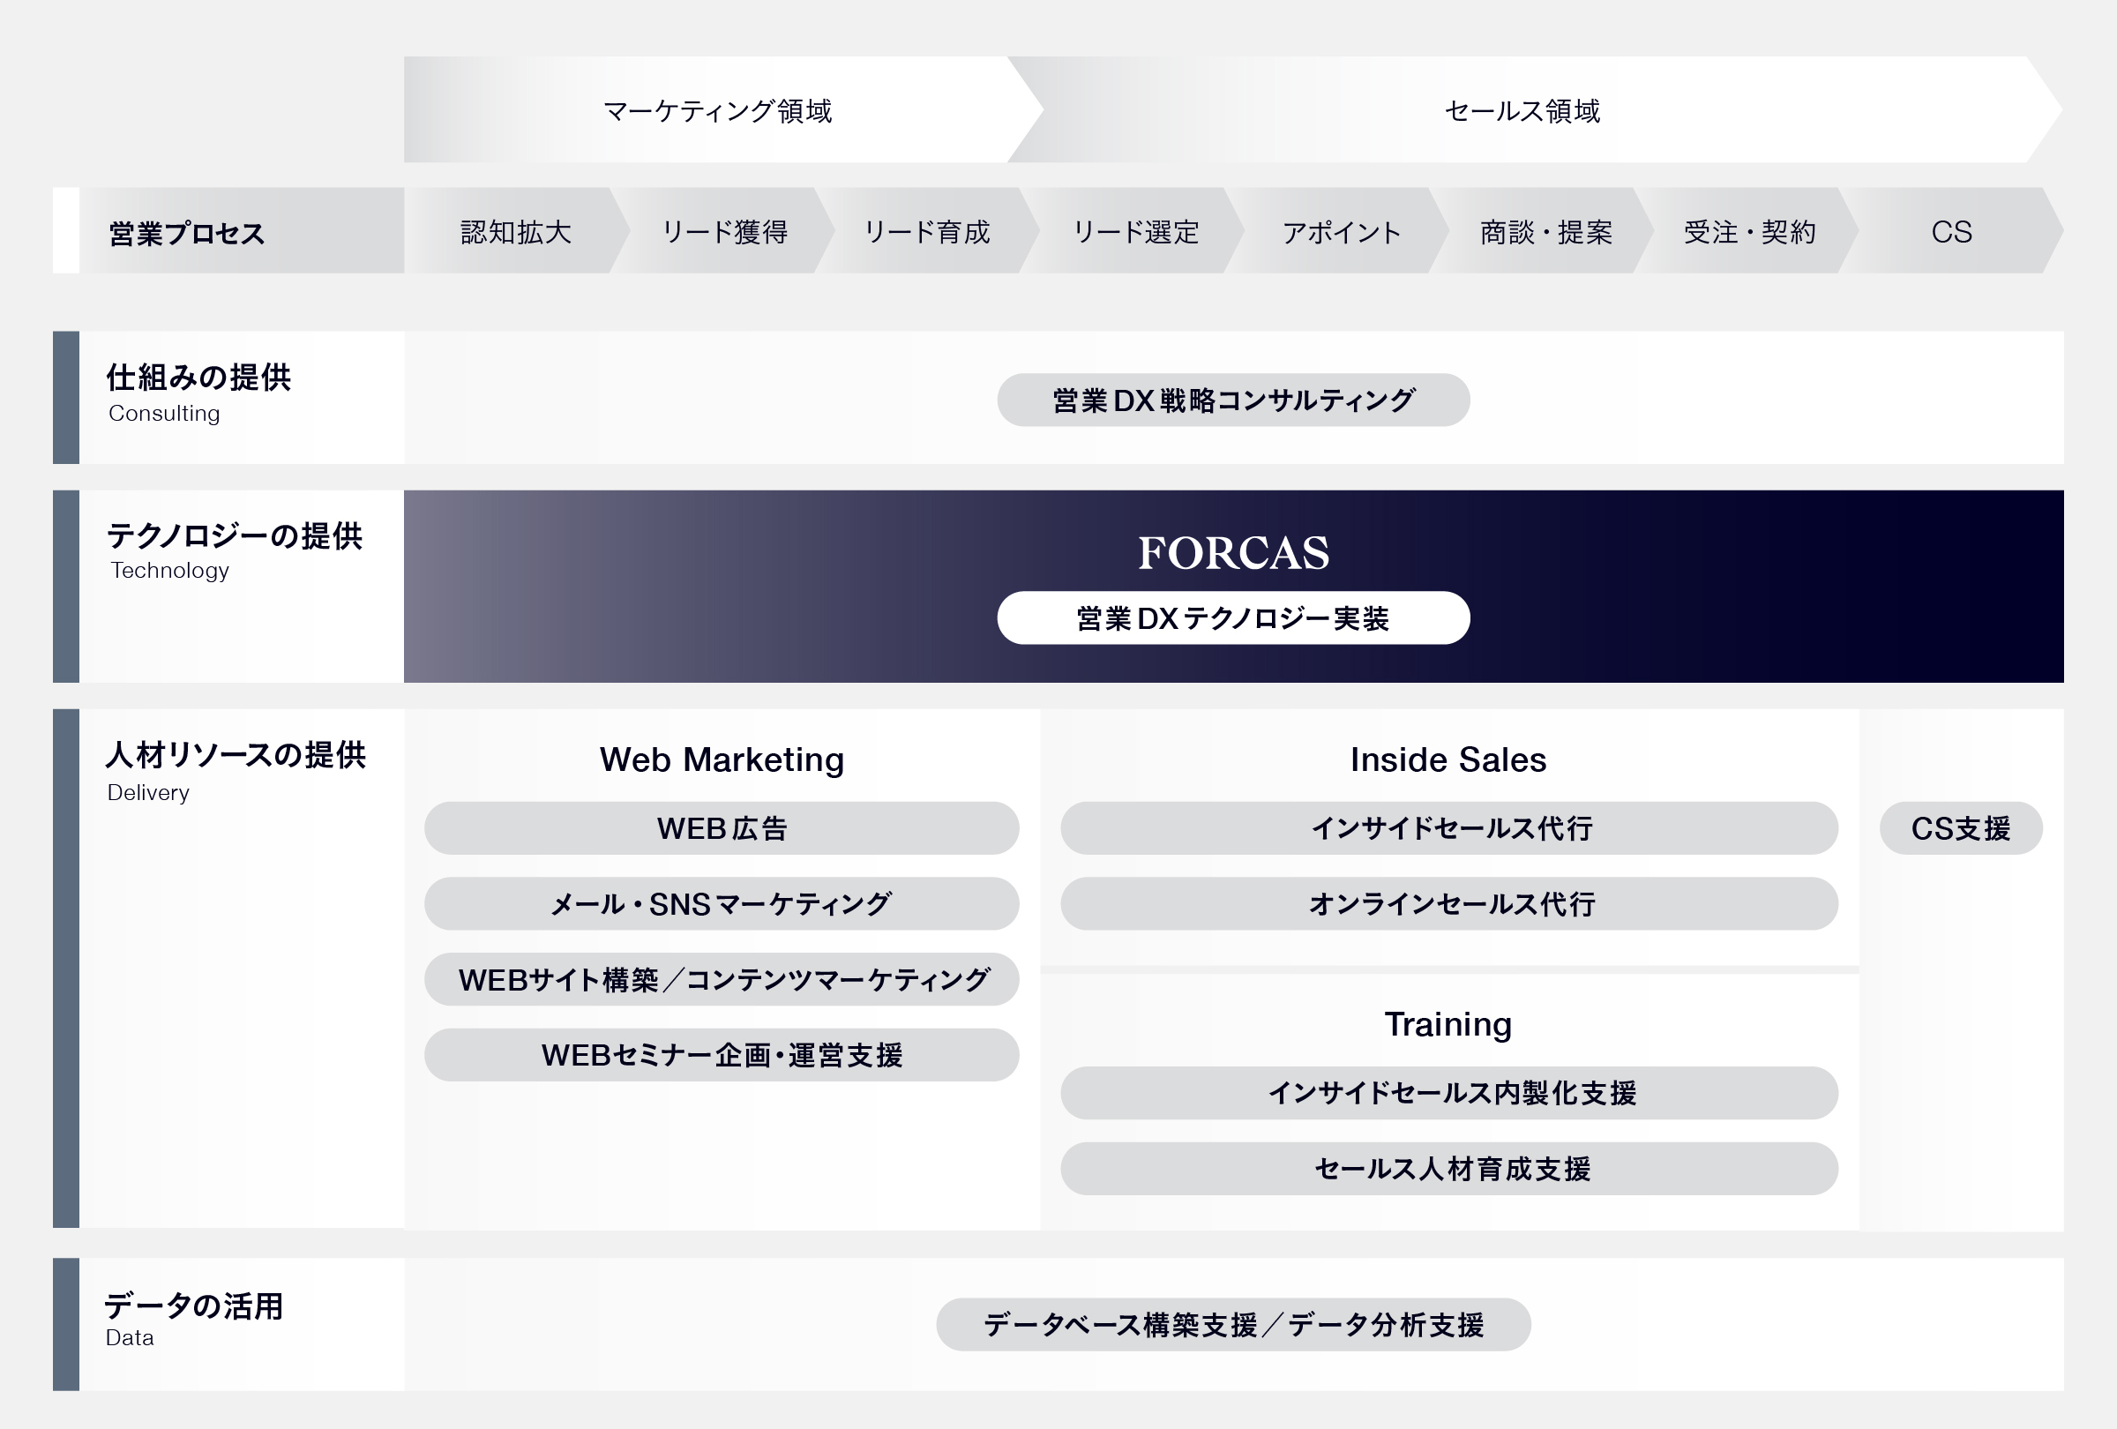The height and width of the screenshot is (1429, 2117).
Task: Select the 仕組みの提供 heading
Action: [x=198, y=376]
